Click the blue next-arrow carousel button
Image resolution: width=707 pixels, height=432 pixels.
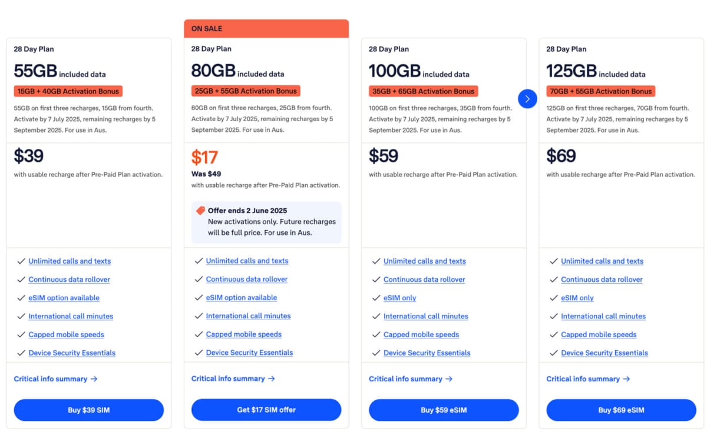coord(527,99)
